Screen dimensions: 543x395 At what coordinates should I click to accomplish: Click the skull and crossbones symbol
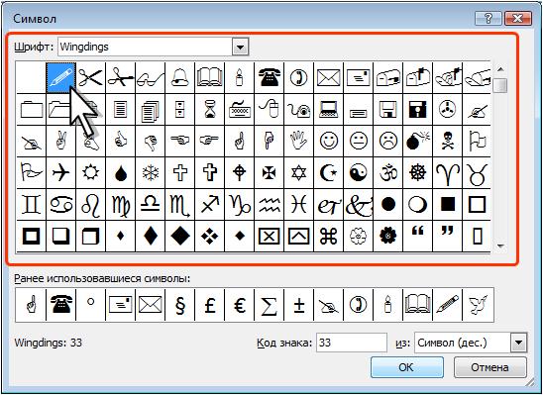tap(448, 142)
